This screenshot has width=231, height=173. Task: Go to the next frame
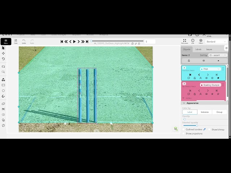[79, 42]
